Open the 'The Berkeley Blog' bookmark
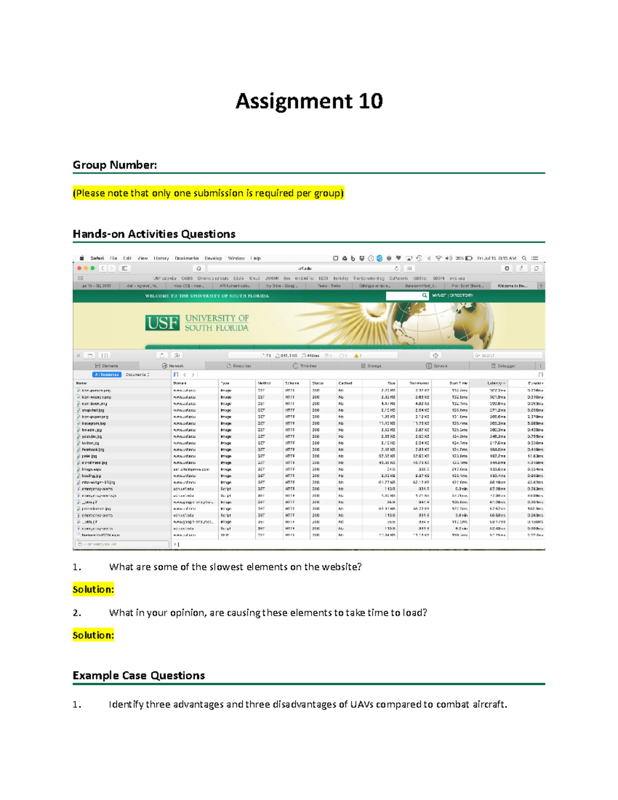Screen dimensions: 618x800 (369, 278)
